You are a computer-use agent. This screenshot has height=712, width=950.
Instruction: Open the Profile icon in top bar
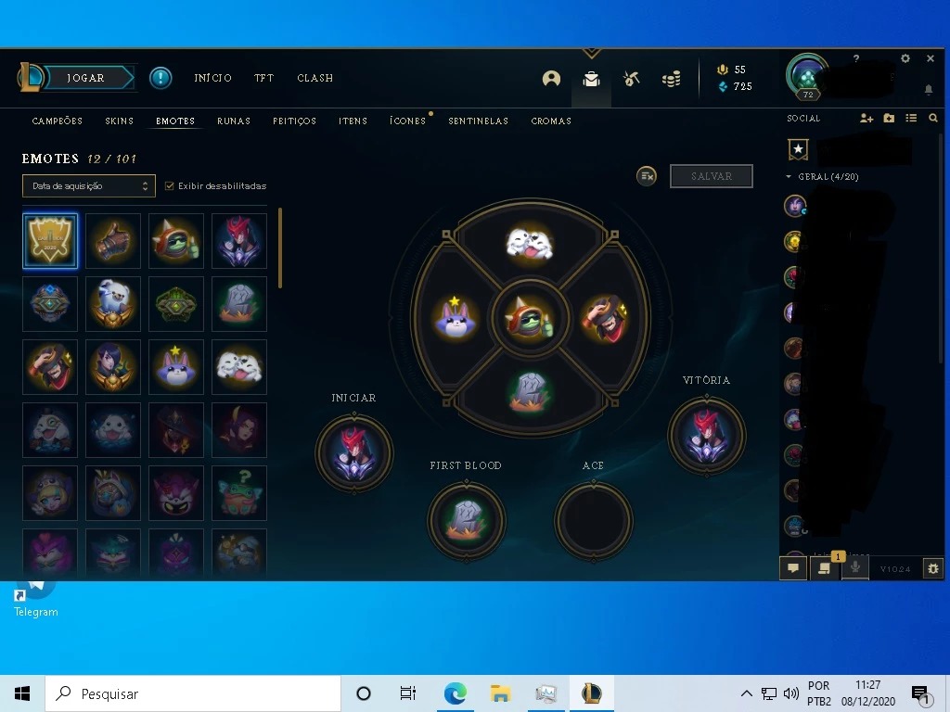tap(551, 79)
